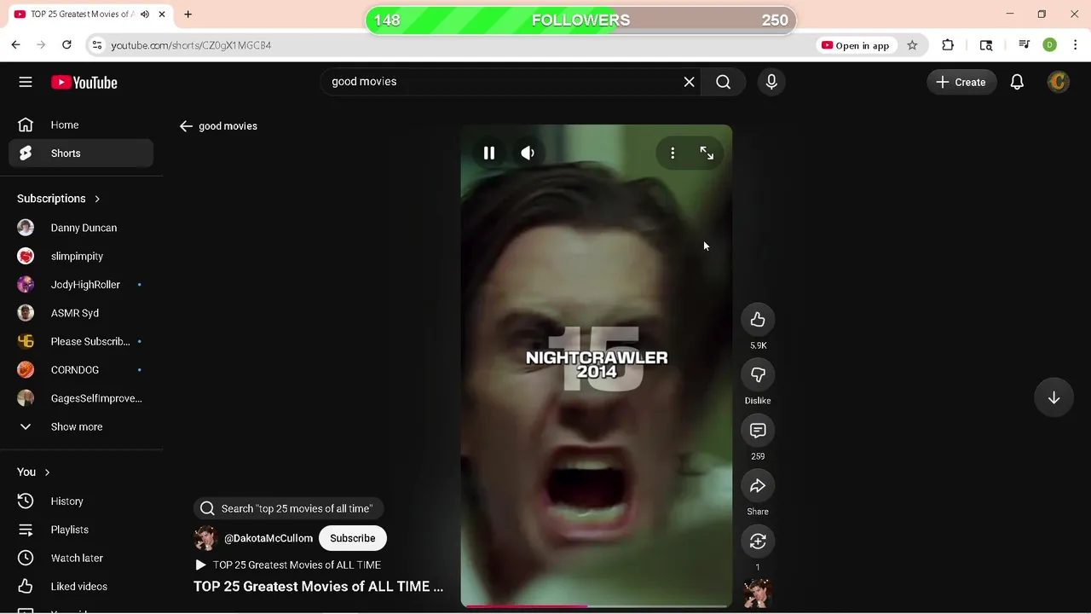The width and height of the screenshot is (1091, 614).
Task: Click the browser address bar URL
Action: click(x=191, y=45)
